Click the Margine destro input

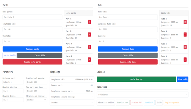(x=13, y=100)
